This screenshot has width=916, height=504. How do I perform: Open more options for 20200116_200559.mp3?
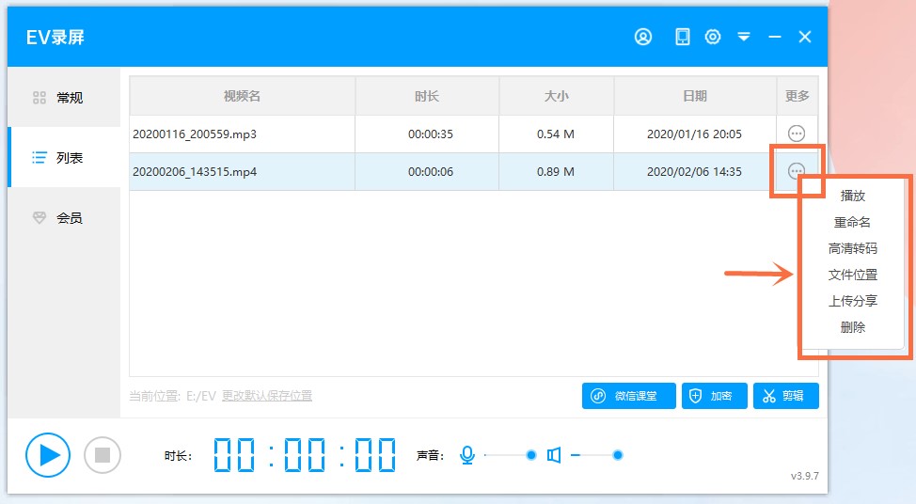pos(797,134)
